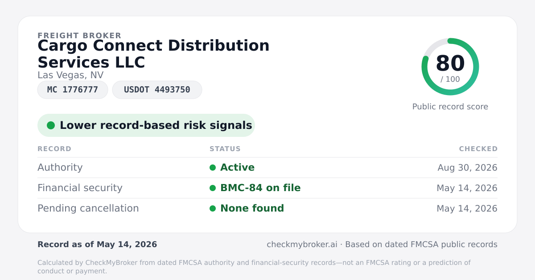The width and height of the screenshot is (535, 280).
Task: Click the STATUS column header
Action: tap(225, 149)
